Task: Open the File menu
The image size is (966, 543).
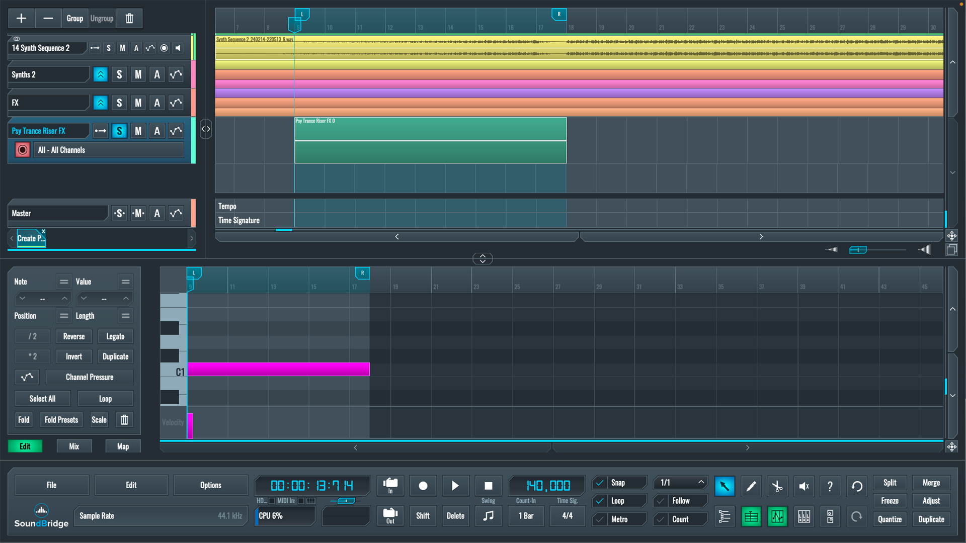Action: tap(52, 485)
